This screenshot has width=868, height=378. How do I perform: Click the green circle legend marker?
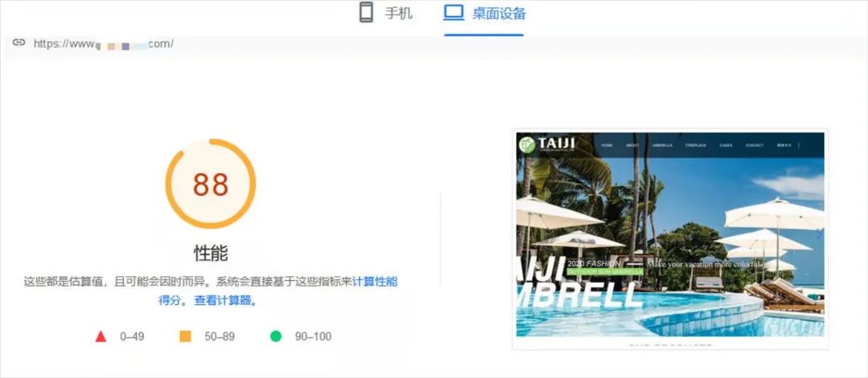click(276, 336)
